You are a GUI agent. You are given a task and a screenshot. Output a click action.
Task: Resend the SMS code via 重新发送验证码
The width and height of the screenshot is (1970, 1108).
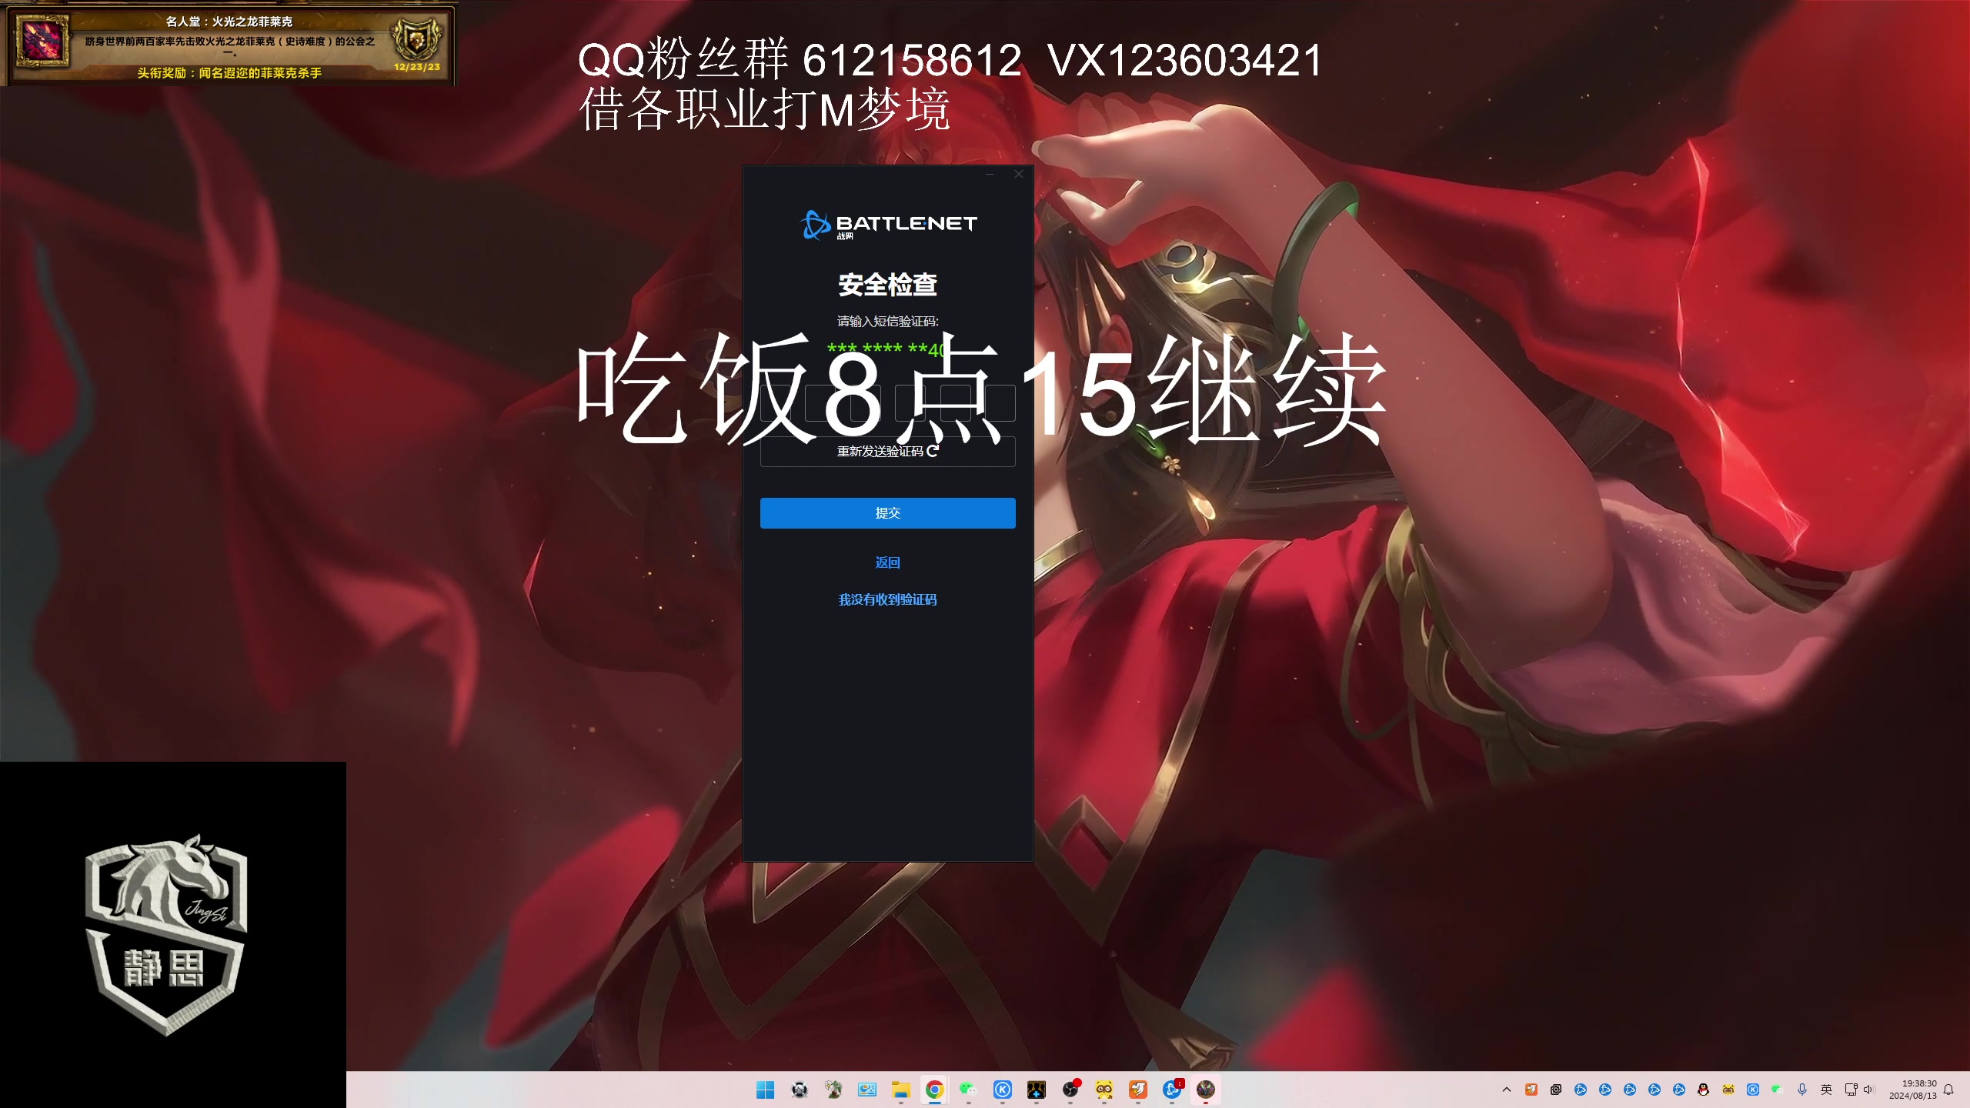[887, 451]
